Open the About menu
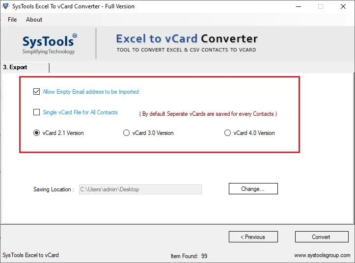 click(34, 20)
